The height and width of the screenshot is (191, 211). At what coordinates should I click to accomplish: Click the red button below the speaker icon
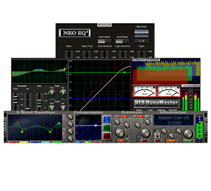pos(157,140)
